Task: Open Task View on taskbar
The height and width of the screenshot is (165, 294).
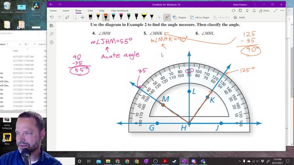Action: click(89, 161)
